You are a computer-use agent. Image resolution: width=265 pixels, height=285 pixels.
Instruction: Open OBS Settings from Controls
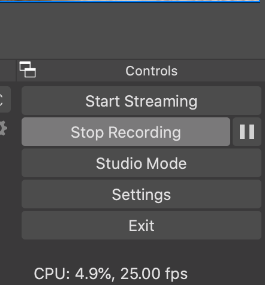pyautogui.click(x=141, y=194)
